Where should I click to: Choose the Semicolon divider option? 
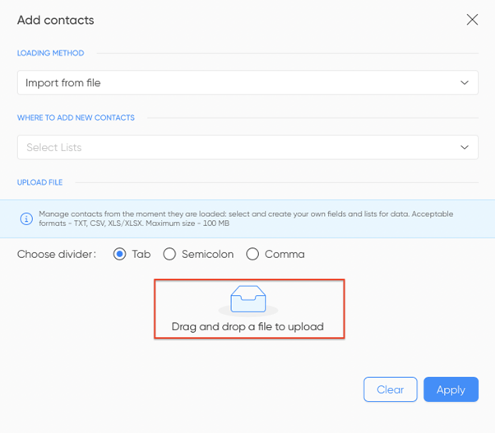coord(169,254)
